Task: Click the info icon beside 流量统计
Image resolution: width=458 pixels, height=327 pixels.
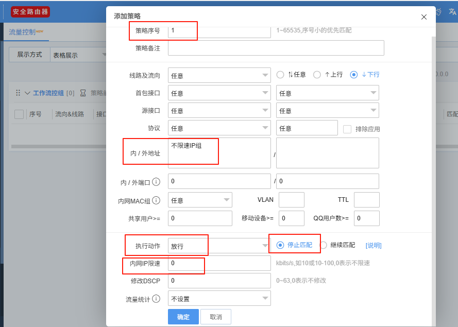Action: point(156,299)
